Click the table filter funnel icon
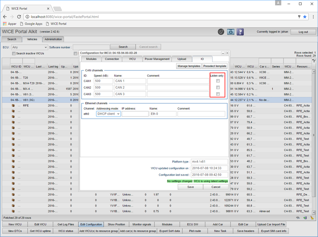 click(x=314, y=61)
